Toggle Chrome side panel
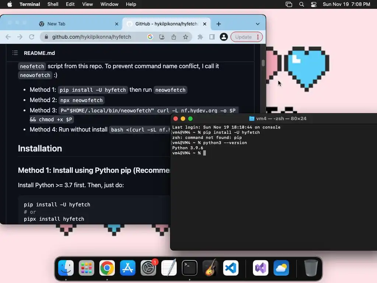The width and height of the screenshot is (377, 283). (212, 37)
